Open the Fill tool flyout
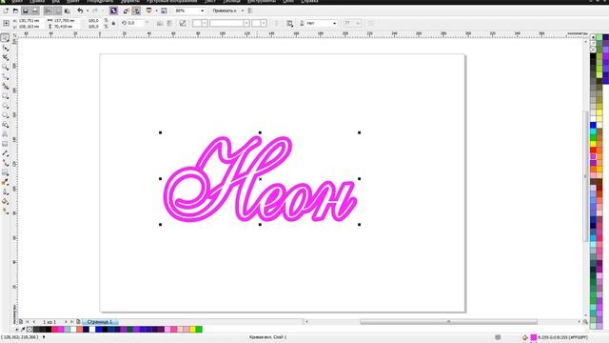This screenshot has width=609, height=343. (x=5, y=202)
